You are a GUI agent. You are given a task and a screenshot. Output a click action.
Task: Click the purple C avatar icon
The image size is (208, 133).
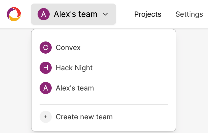(46, 48)
